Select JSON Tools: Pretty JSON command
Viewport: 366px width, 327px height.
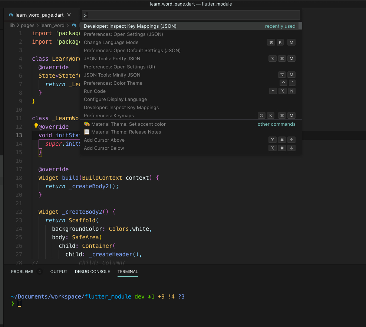point(112,59)
